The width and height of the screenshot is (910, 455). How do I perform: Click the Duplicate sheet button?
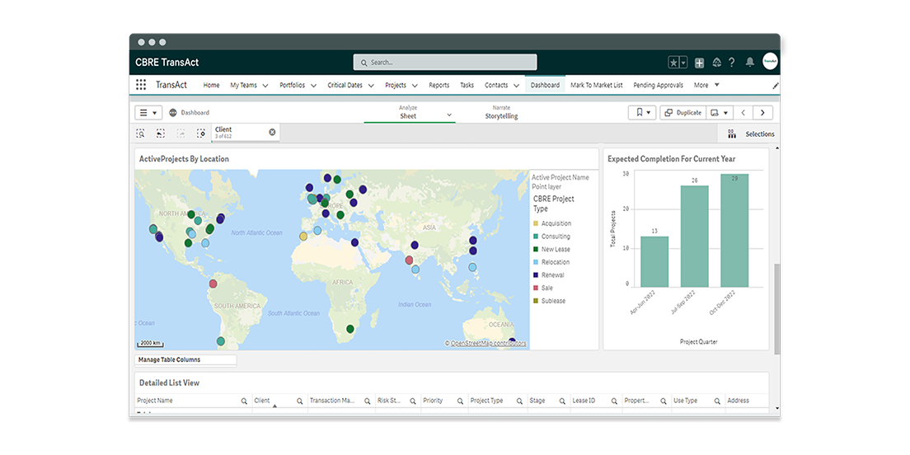tap(682, 113)
